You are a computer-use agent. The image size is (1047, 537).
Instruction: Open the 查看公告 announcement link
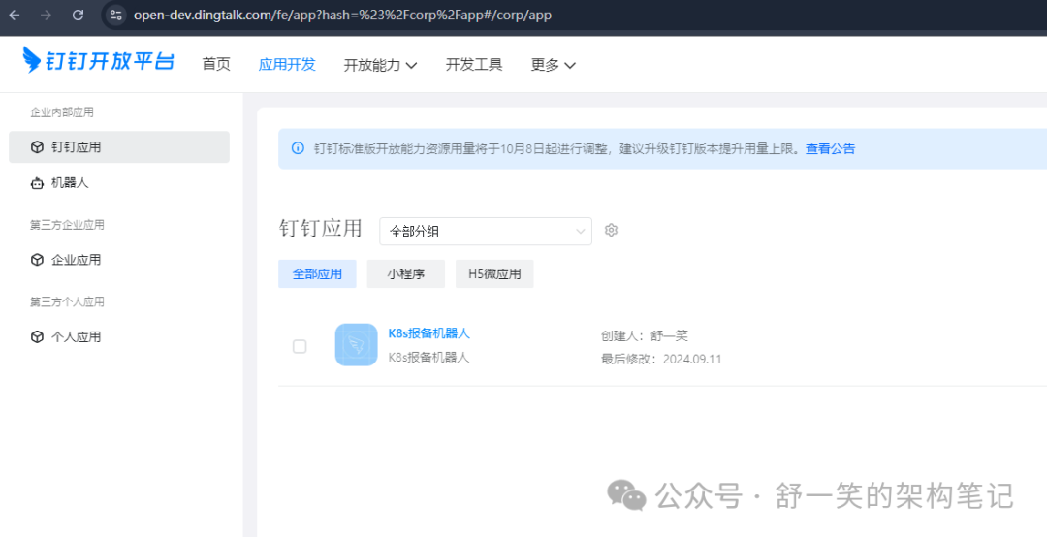(x=830, y=149)
